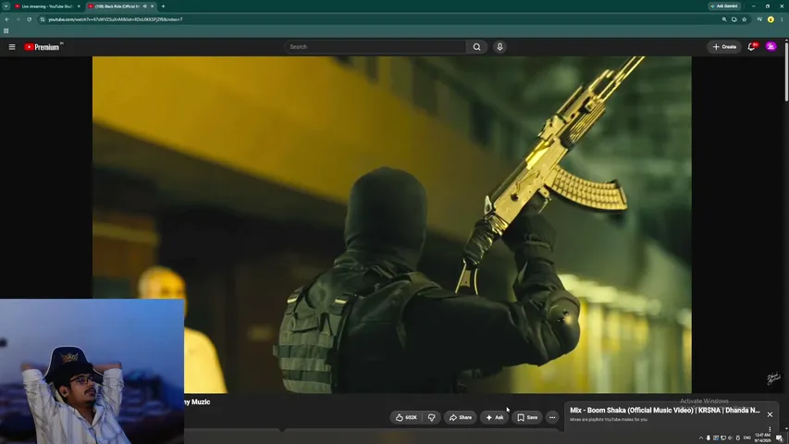Go to YouTube Premium home logo
The width and height of the screenshot is (789, 444).
tap(42, 47)
